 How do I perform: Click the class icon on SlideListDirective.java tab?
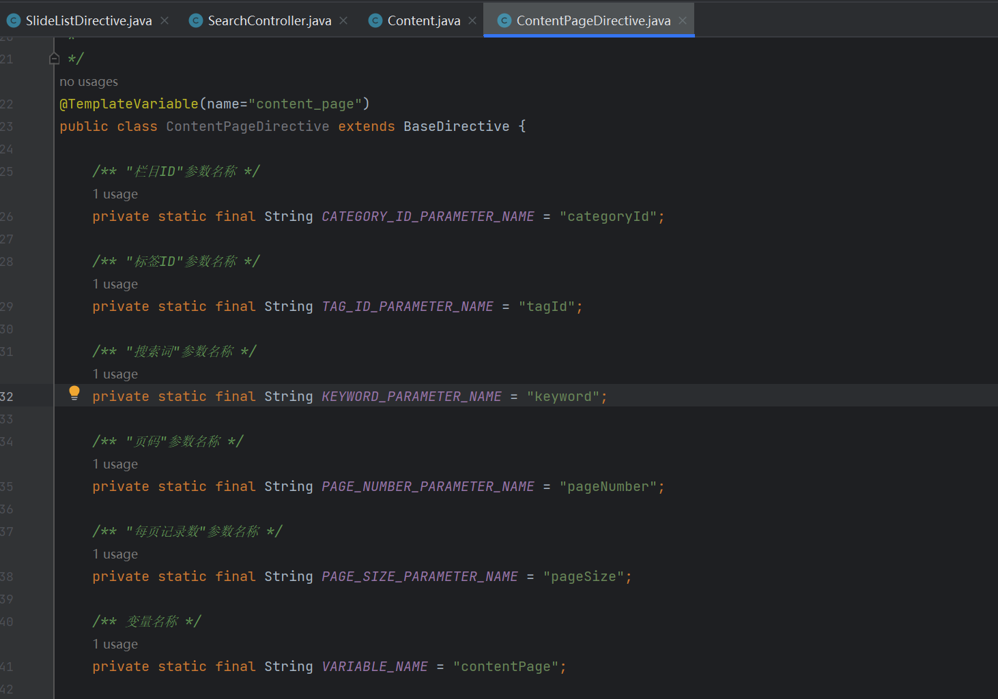[14, 20]
